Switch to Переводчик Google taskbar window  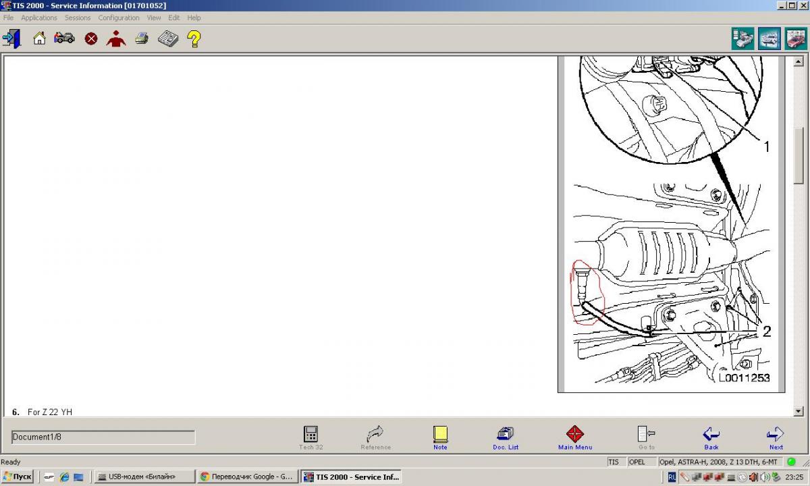click(x=247, y=477)
